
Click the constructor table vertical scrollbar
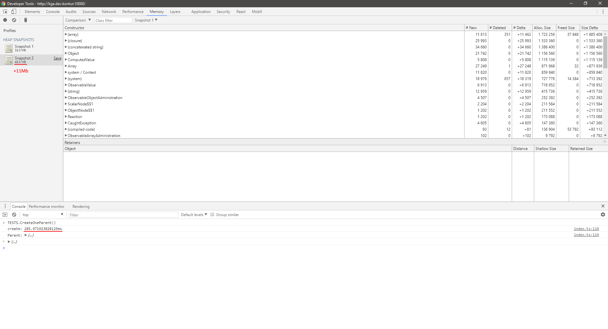pos(605,52)
